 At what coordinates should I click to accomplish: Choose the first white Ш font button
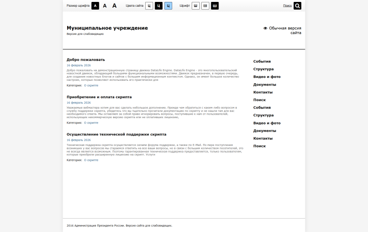pos(195,6)
